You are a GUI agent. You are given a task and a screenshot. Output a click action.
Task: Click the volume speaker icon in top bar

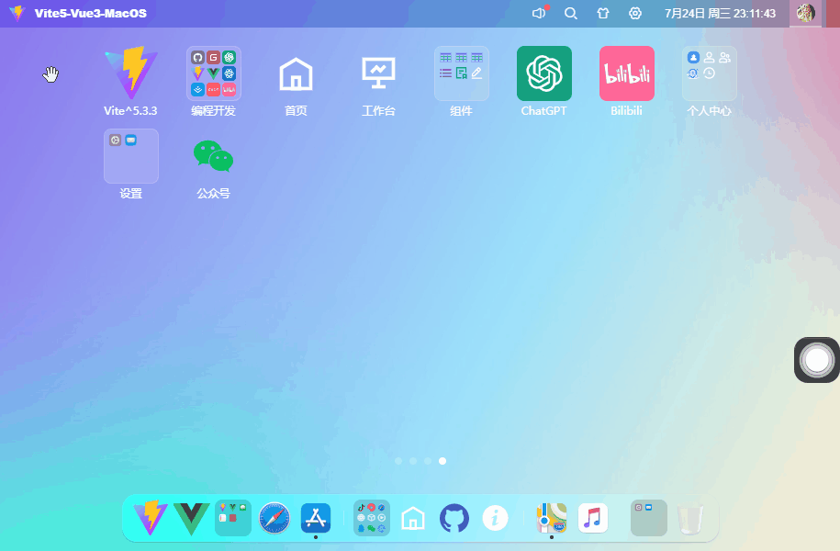pyautogui.click(x=539, y=13)
